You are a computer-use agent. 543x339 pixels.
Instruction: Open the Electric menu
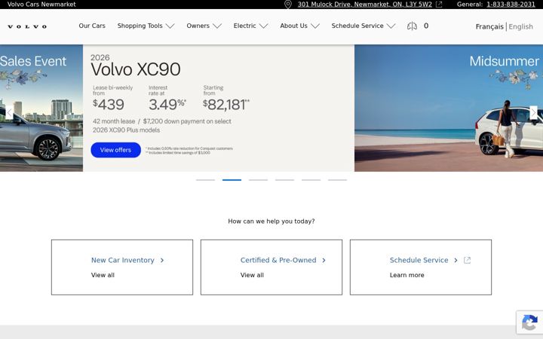[x=245, y=26]
